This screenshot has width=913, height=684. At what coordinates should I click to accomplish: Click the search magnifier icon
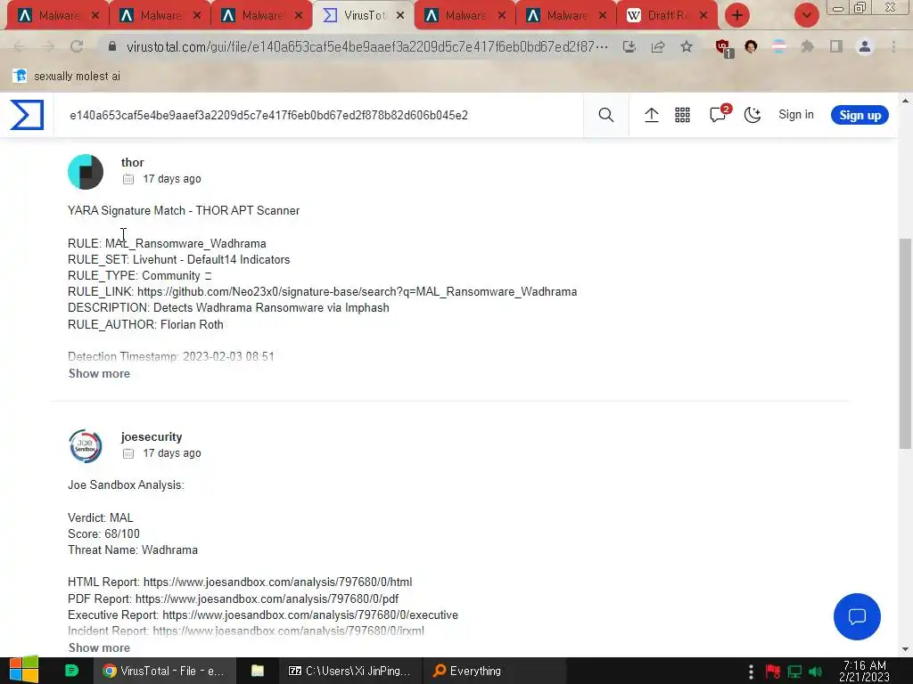point(606,115)
